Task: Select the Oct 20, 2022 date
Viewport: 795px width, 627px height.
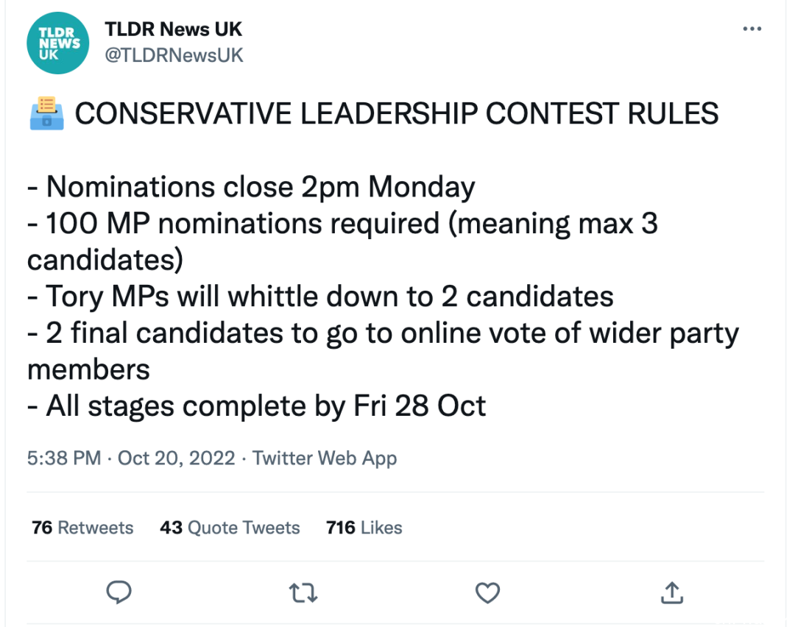Action: 177,458
